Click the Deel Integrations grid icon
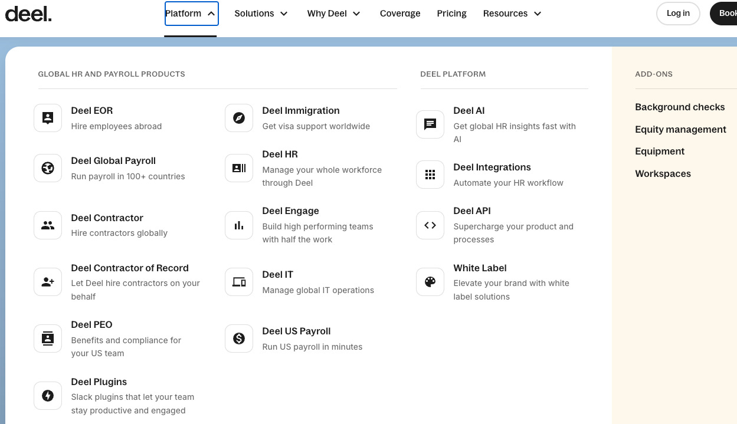Screen dimensions: 737x424 point(430,175)
